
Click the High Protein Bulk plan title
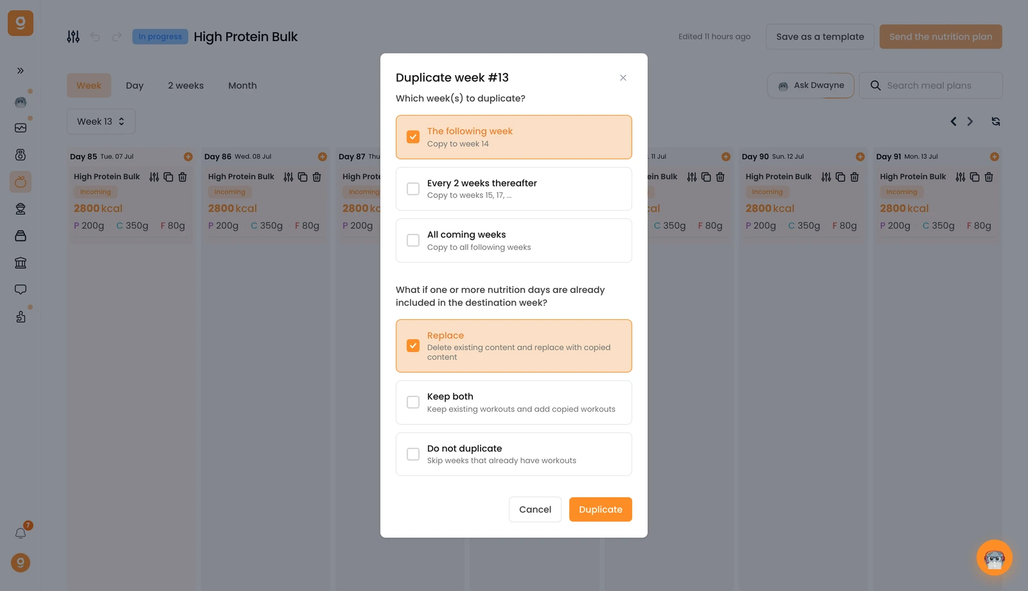coord(245,37)
